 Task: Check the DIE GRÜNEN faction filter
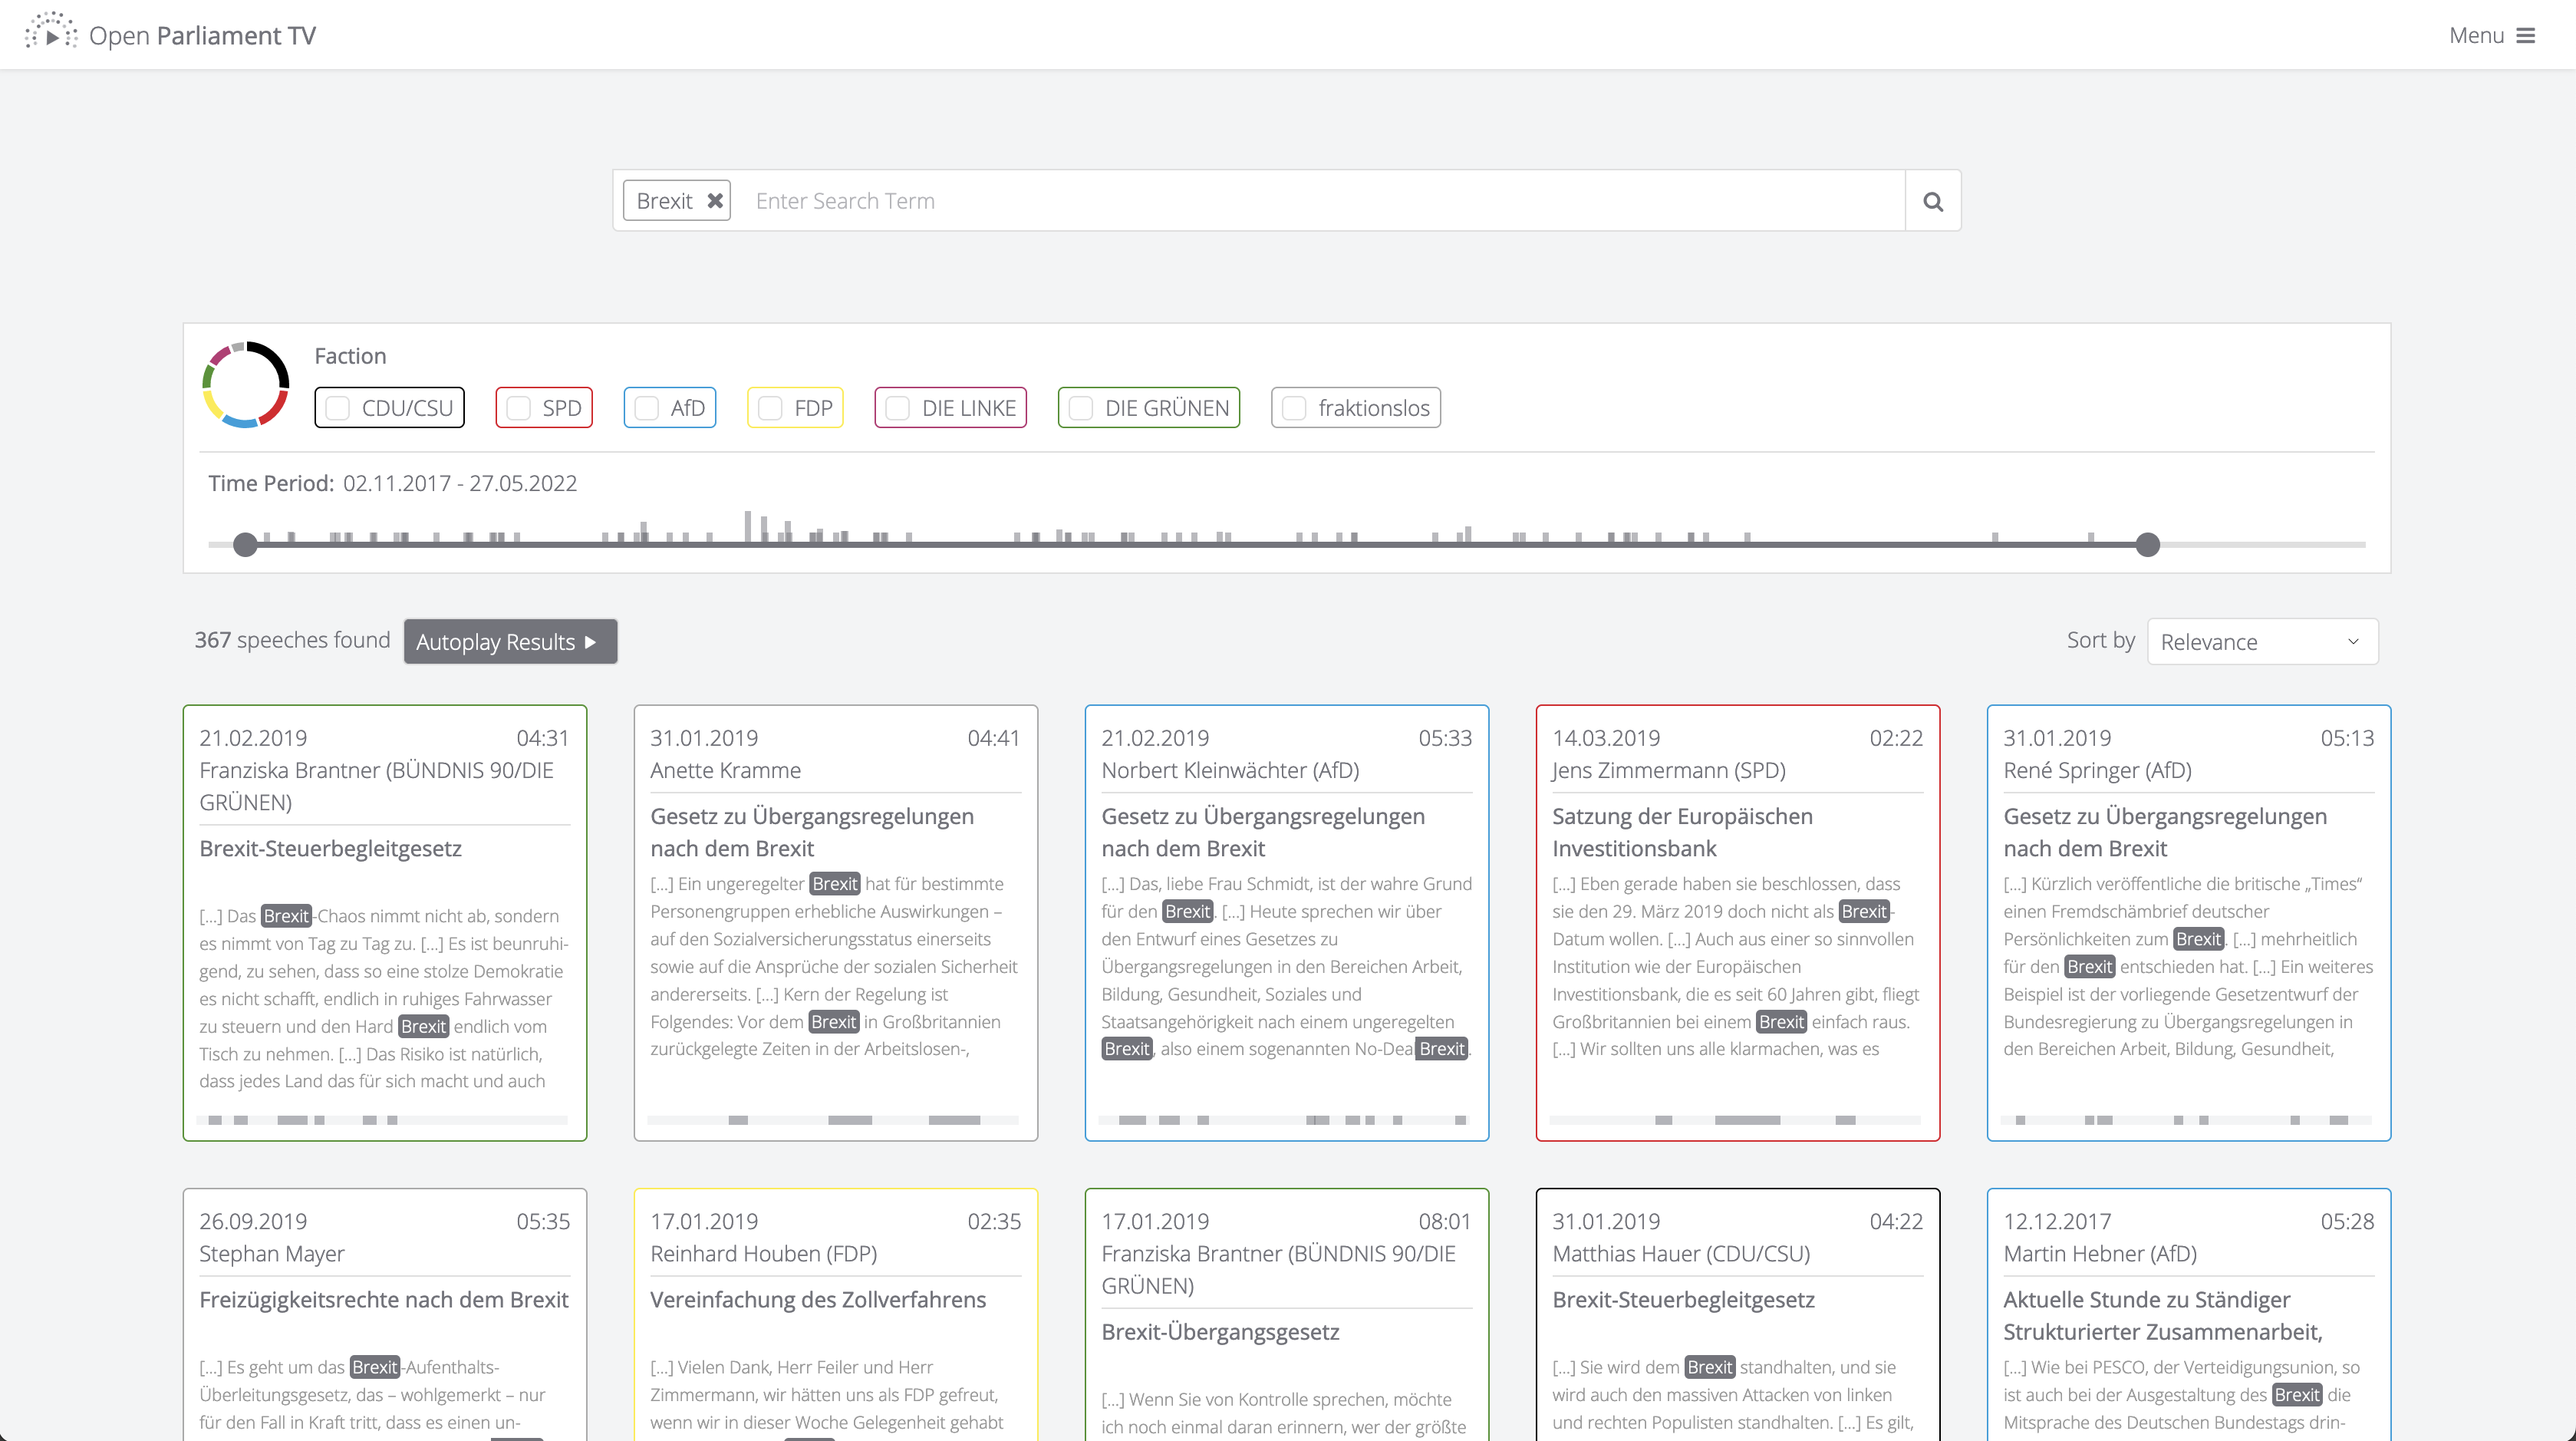(1081, 408)
